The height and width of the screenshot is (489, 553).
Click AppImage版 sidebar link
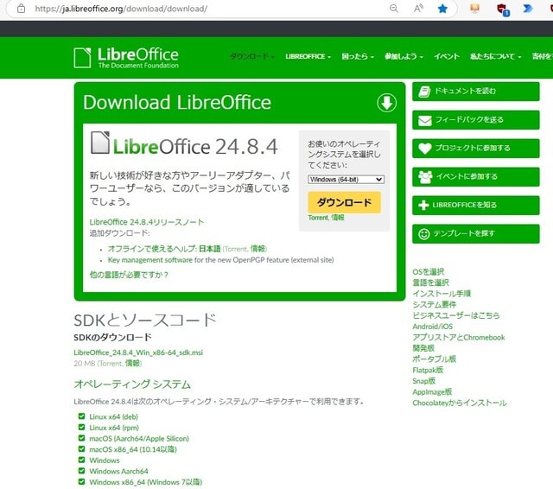pos(432,392)
